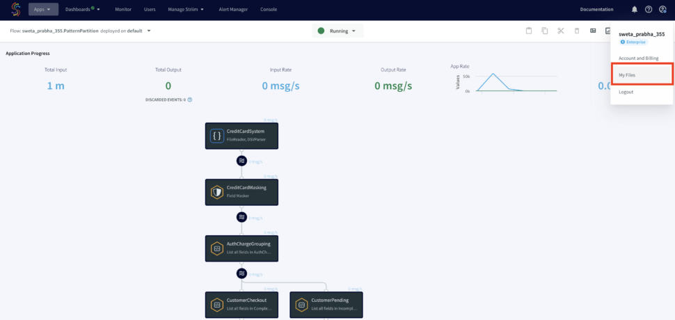Open the Alert Manager page

click(233, 10)
